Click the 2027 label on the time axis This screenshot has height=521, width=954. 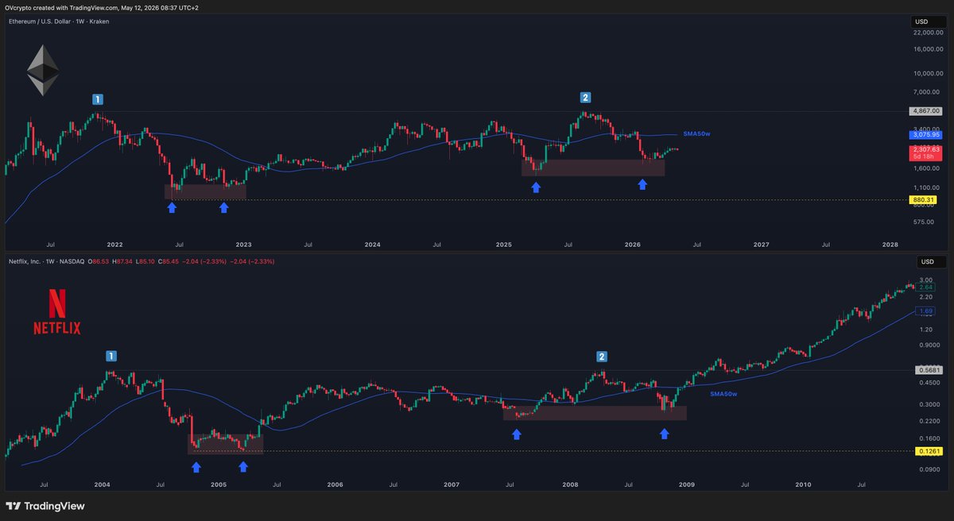click(x=761, y=245)
